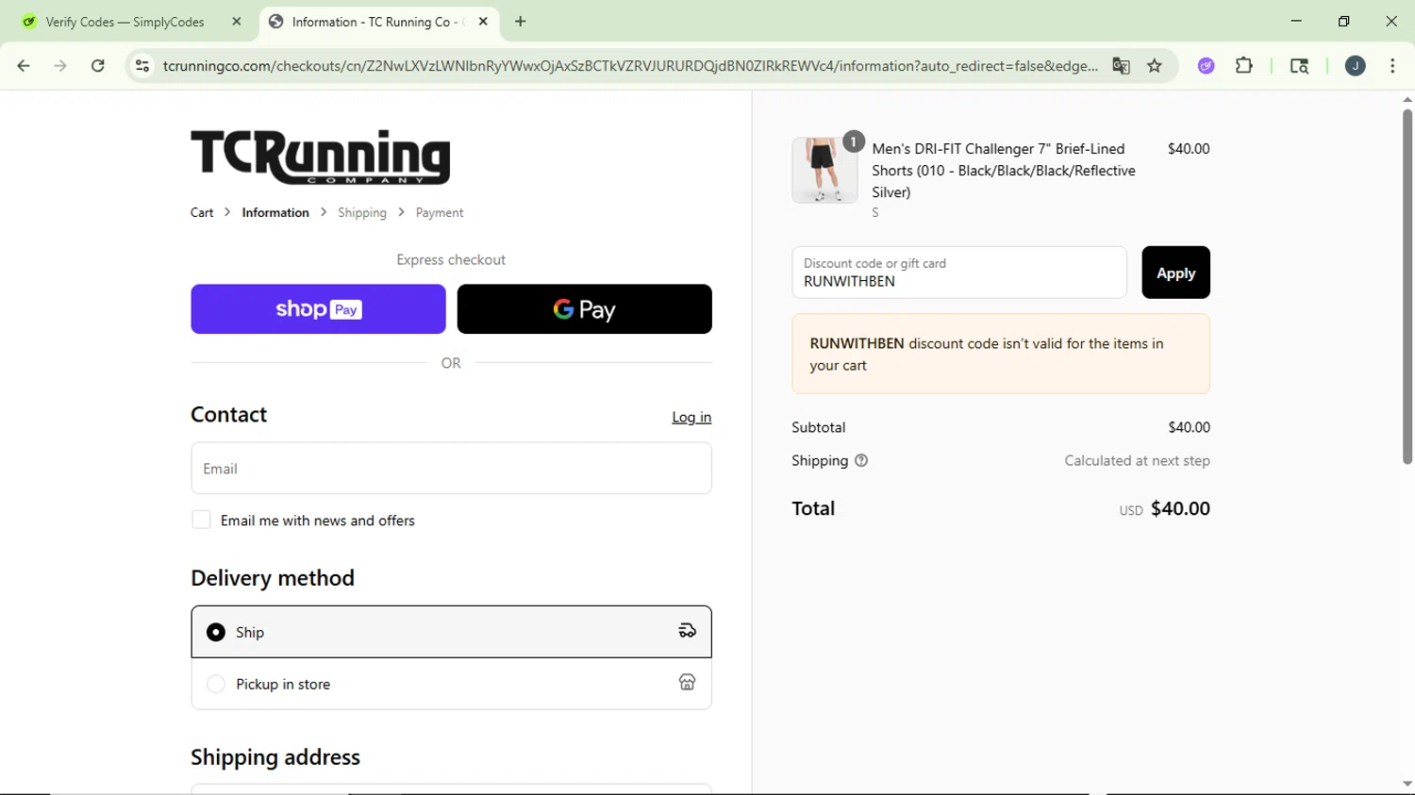
Task: Close the Verify Codes SimplyCodes tab
Action: tap(237, 22)
